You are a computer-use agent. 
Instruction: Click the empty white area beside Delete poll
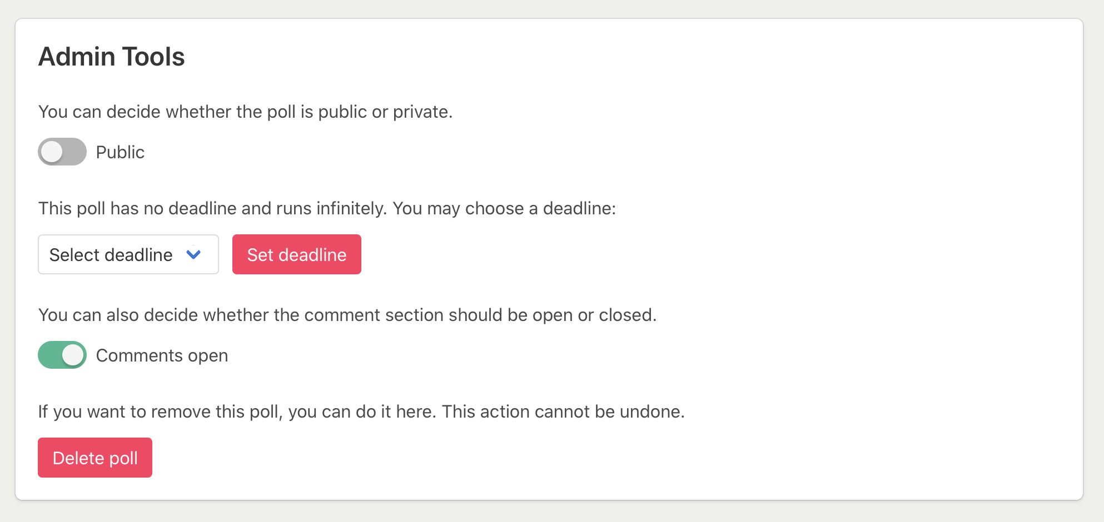coord(500,458)
